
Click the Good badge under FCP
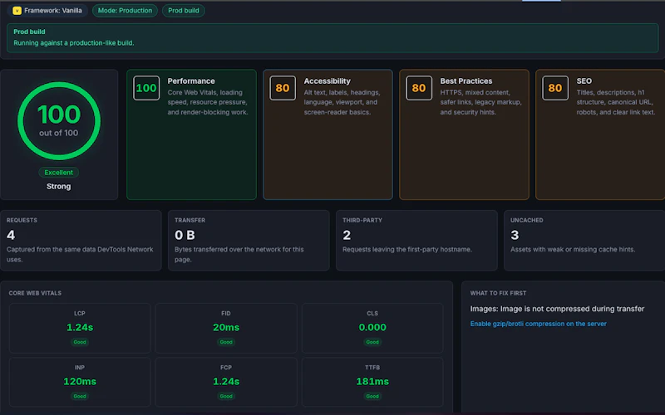(x=226, y=397)
